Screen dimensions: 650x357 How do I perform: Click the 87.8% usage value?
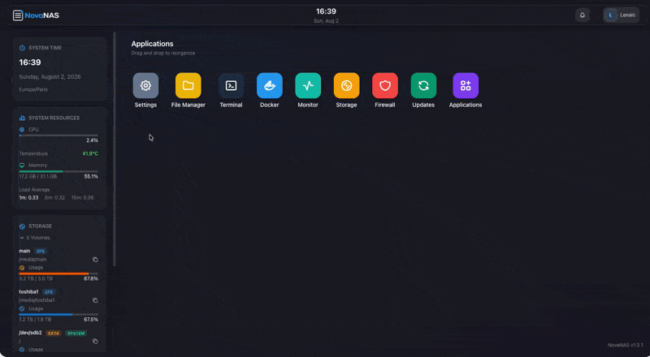(x=91, y=279)
